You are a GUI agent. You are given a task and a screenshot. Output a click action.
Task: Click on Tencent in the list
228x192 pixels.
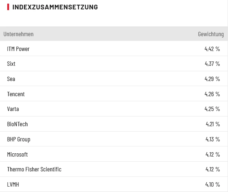[x=16, y=94]
